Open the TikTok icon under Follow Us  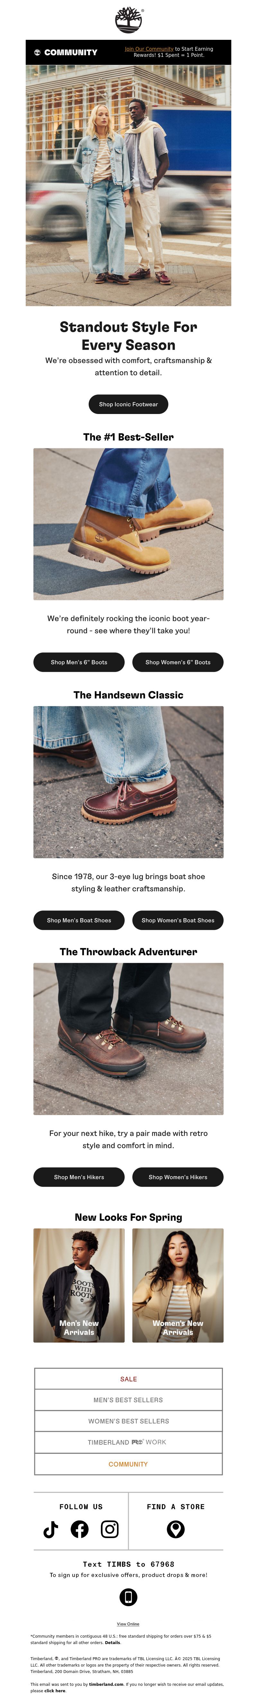tap(51, 1529)
